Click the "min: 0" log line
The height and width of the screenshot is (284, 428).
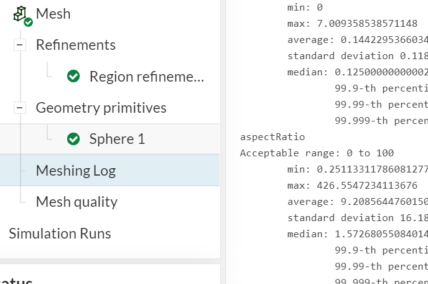pos(305,7)
